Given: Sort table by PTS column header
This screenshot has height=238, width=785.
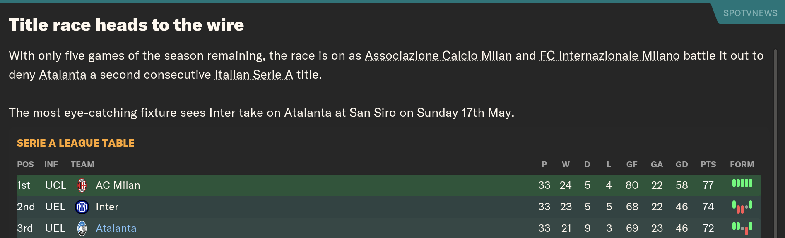Looking at the screenshot, I should click(x=708, y=164).
